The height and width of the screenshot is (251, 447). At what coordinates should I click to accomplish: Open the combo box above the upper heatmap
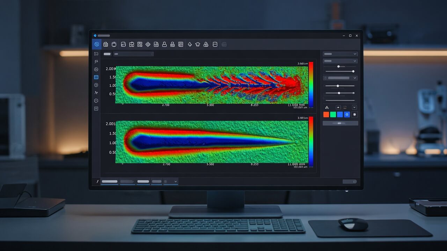coord(133,54)
